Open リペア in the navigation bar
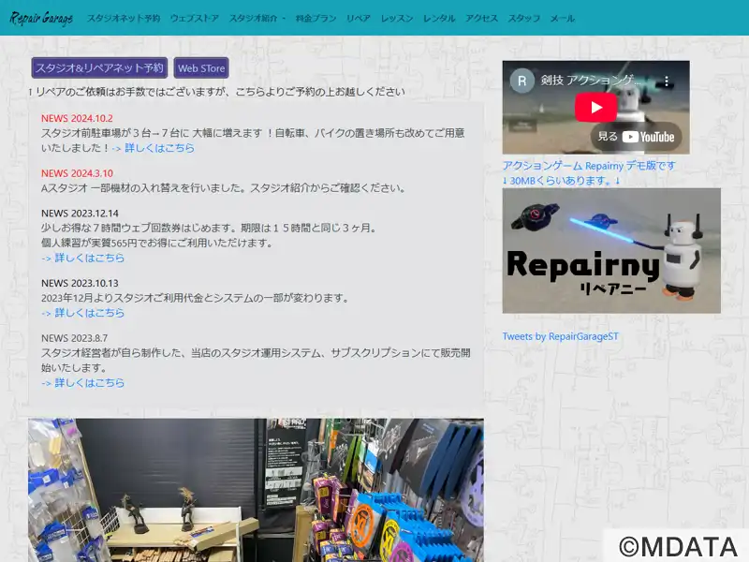 coord(359,18)
